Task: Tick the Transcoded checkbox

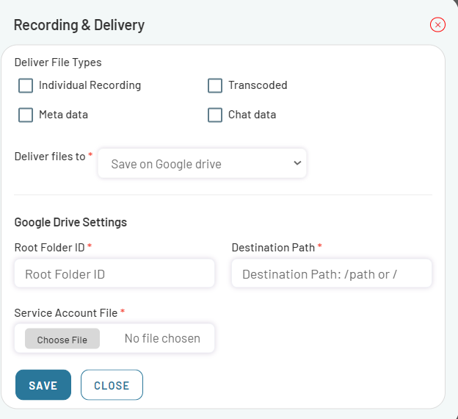Action: [215, 85]
